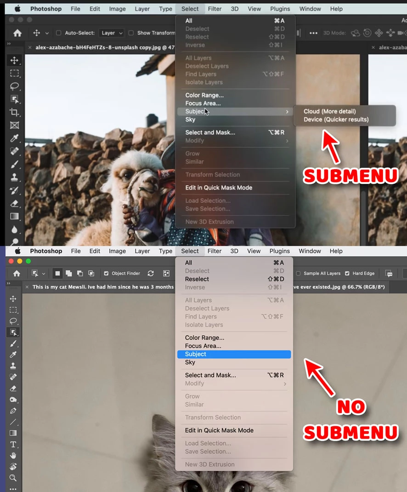Open the Apple menu in llama photo window
407x492 pixels.
click(17, 9)
